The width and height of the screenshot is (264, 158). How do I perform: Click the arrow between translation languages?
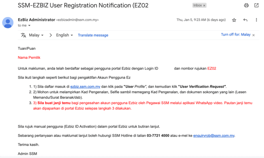(51, 35)
